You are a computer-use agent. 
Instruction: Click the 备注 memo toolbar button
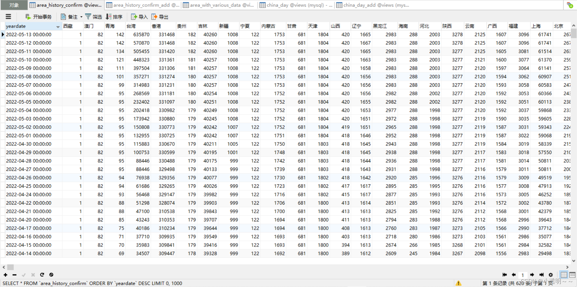(x=69, y=17)
